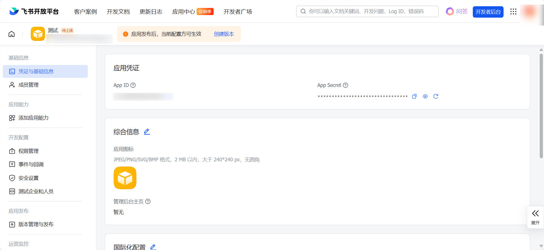Open 安全设置 in the sidebar
Screen dimensions: 544x250
tap(45, 178)
